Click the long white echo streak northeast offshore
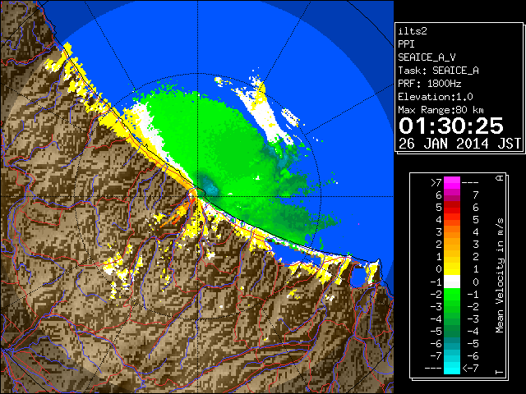The image size is (526, 394). coord(265,114)
